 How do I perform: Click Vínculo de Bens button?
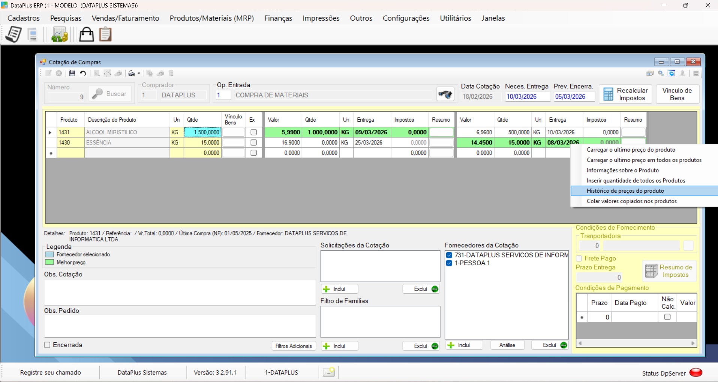[677, 94]
